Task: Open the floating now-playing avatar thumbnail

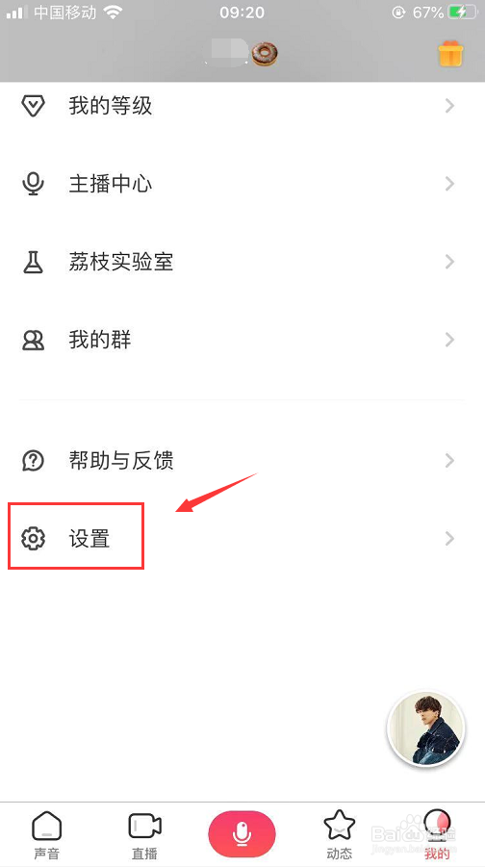Action: (x=426, y=728)
